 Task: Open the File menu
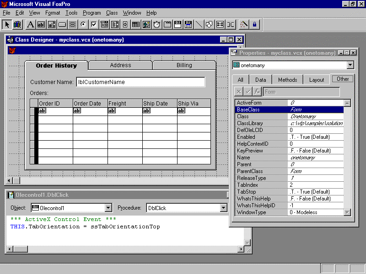6,13
